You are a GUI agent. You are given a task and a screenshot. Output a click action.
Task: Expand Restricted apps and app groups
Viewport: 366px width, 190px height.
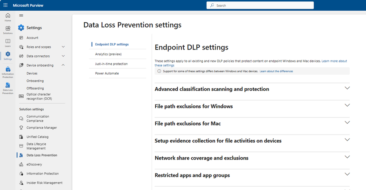pos(347,174)
